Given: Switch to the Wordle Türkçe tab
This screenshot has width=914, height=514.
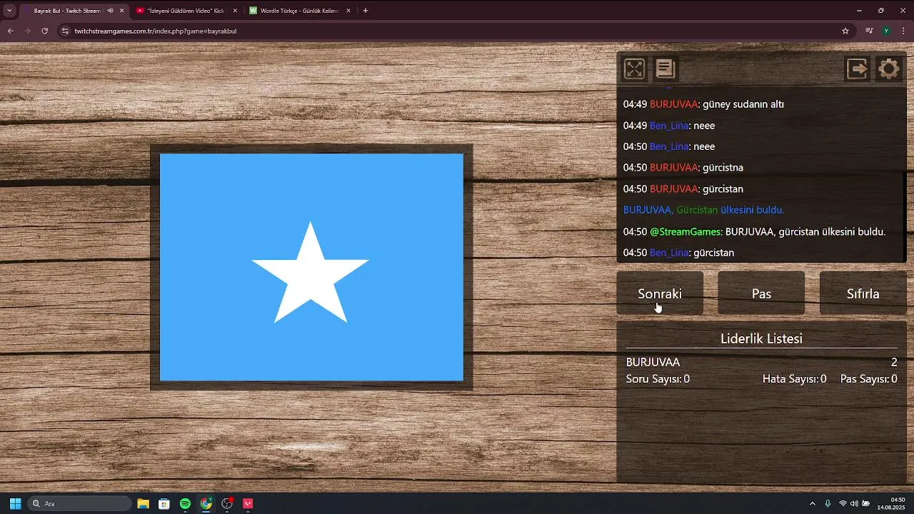Looking at the screenshot, I should (299, 11).
